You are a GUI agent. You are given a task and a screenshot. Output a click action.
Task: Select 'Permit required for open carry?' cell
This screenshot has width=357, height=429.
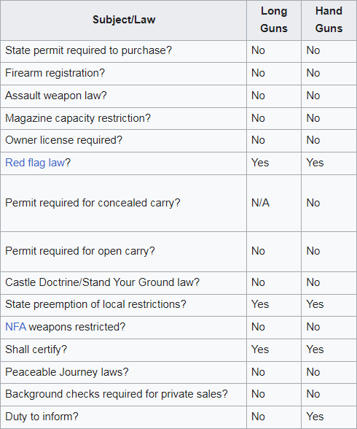124,252
